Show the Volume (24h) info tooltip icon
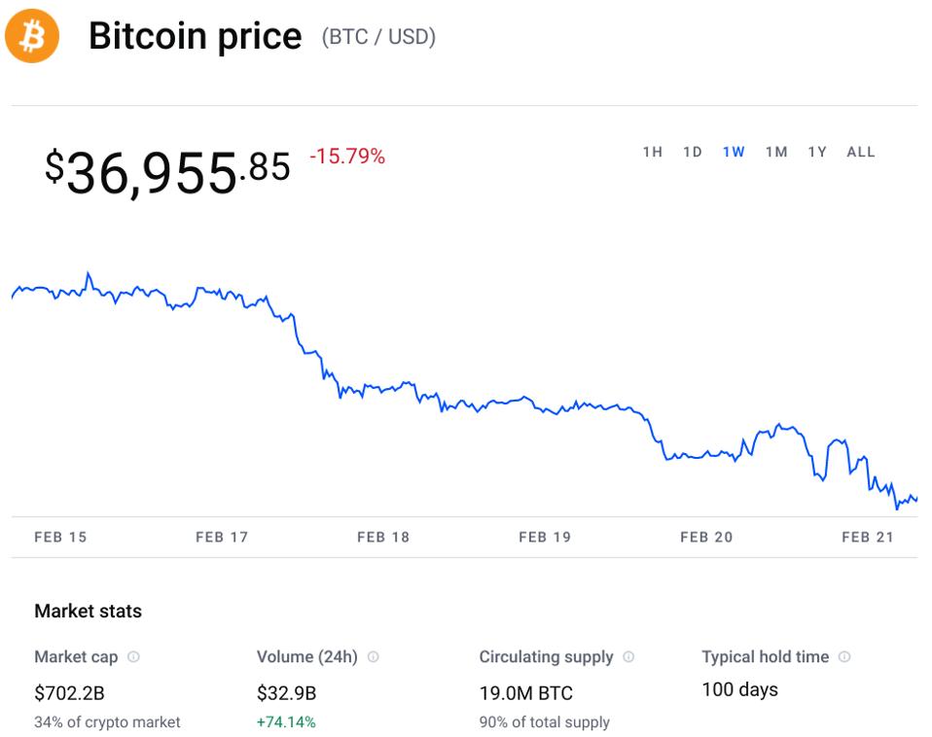This screenshot has height=737, width=932. click(x=373, y=657)
